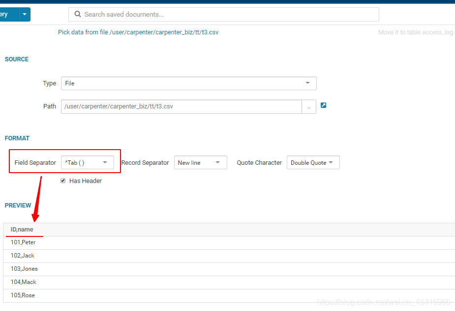Open the path in file browser icon
Screen dimensions: 455x311
click(323, 105)
